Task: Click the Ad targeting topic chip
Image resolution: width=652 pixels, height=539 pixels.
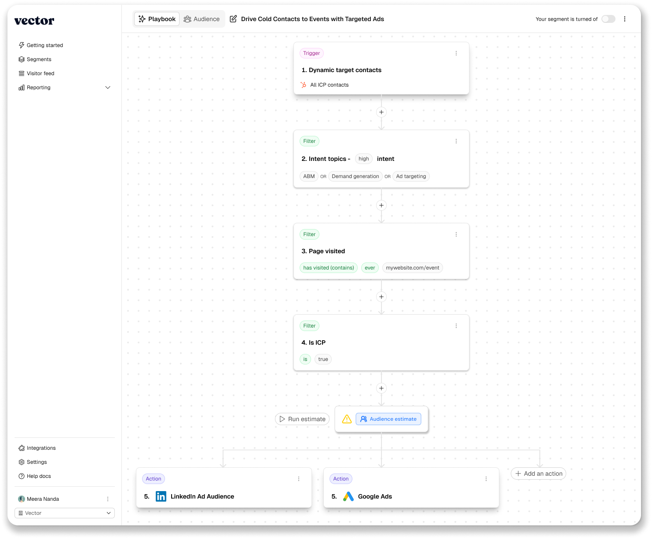Action: click(411, 176)
